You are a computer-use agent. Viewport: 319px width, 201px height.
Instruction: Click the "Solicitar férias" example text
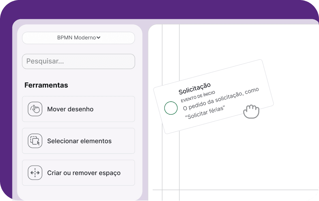pyautogui.click(x=205, y=113)
